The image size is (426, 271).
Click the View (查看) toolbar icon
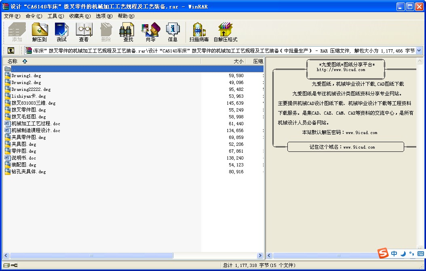[x=84, y=32]
